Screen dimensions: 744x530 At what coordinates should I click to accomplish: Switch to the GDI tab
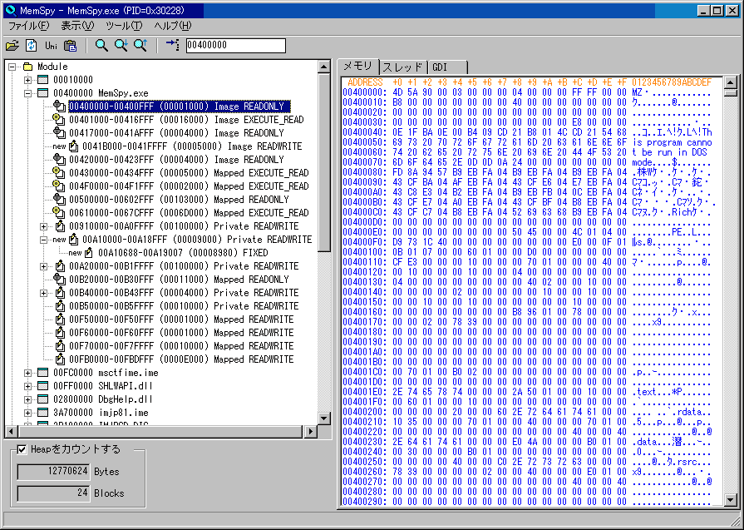(x=447, y=67)
